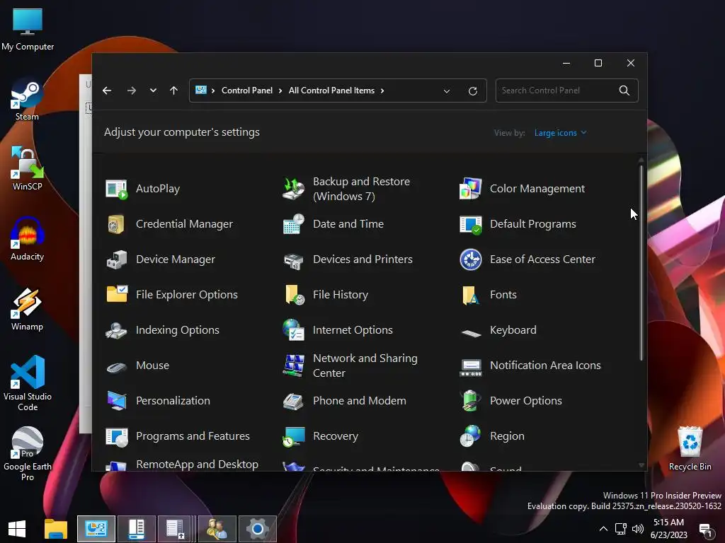Open recent locations chevron near navigation arrows
Image resolution: width=725 pixels, height=543 pixels.
click(153, 90)
